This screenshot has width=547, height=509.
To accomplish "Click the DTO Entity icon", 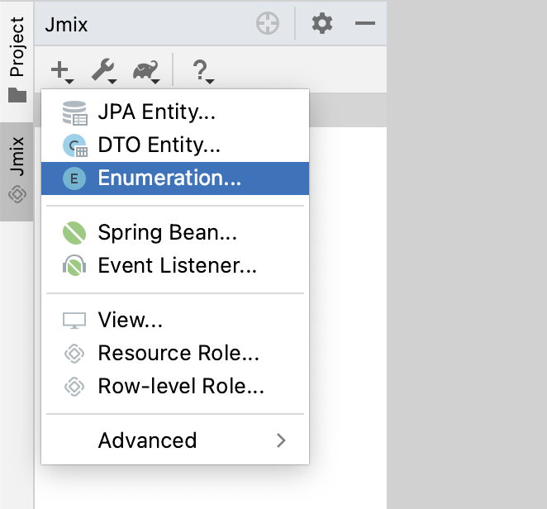I will [x=74, y=146].
